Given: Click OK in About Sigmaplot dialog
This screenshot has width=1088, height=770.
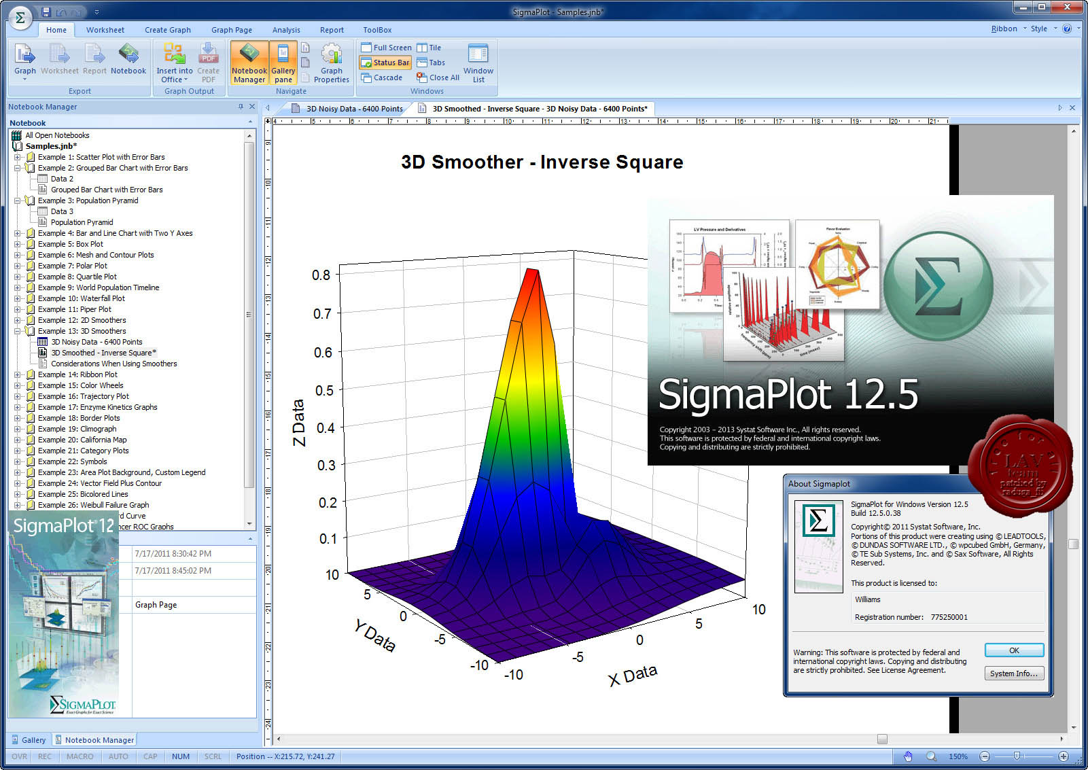Looking at the screenshot, I should click(x=1014, y=650).
